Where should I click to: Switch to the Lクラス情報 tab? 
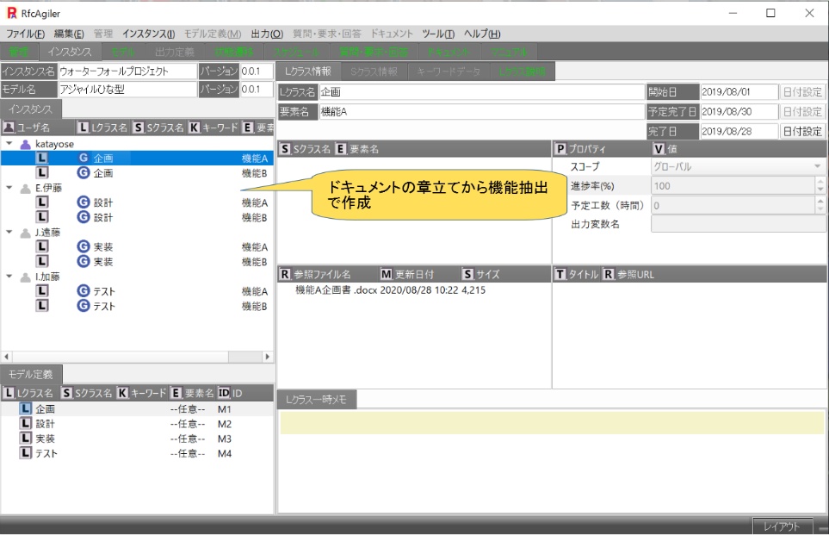click(308, 72)
